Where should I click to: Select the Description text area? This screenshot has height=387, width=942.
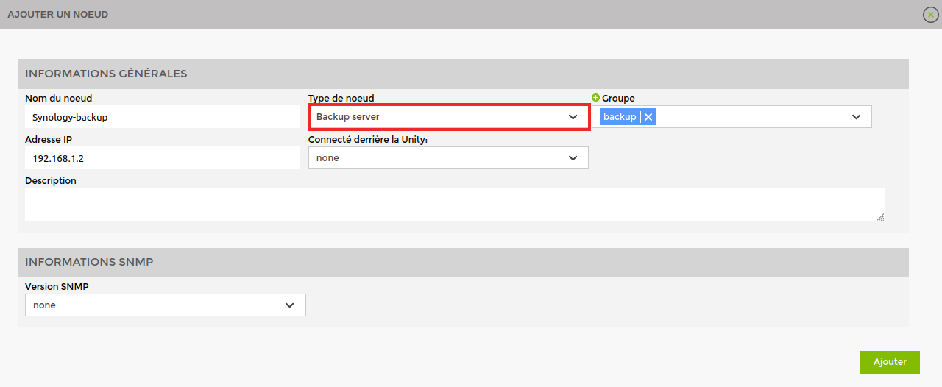[x=453, y=205]
